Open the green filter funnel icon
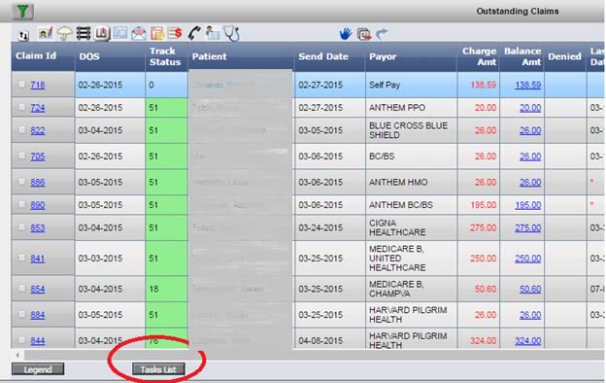Screen dimensions: 606x383 [x=22, y=12]
